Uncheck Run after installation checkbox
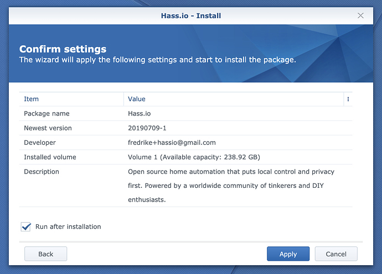Screen dimensions: 382x274 pyautogui.click(x=26, y=227)
